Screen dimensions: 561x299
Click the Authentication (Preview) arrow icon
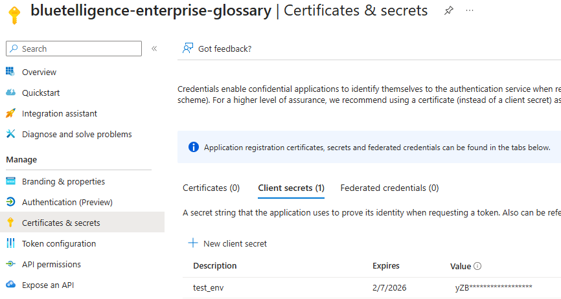tap(10, 201)
